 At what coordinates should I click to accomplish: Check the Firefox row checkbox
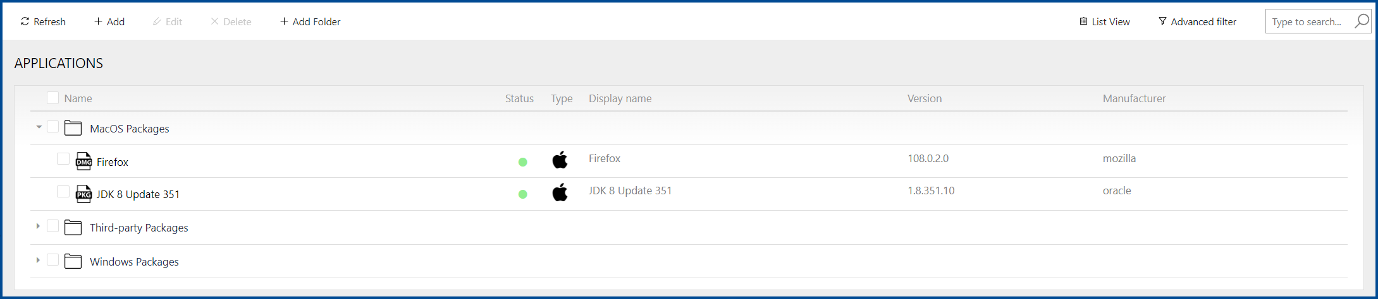pyautogui.click(x=63, y=159)
